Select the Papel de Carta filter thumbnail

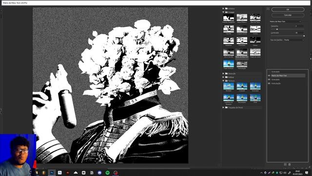(255, 52)
